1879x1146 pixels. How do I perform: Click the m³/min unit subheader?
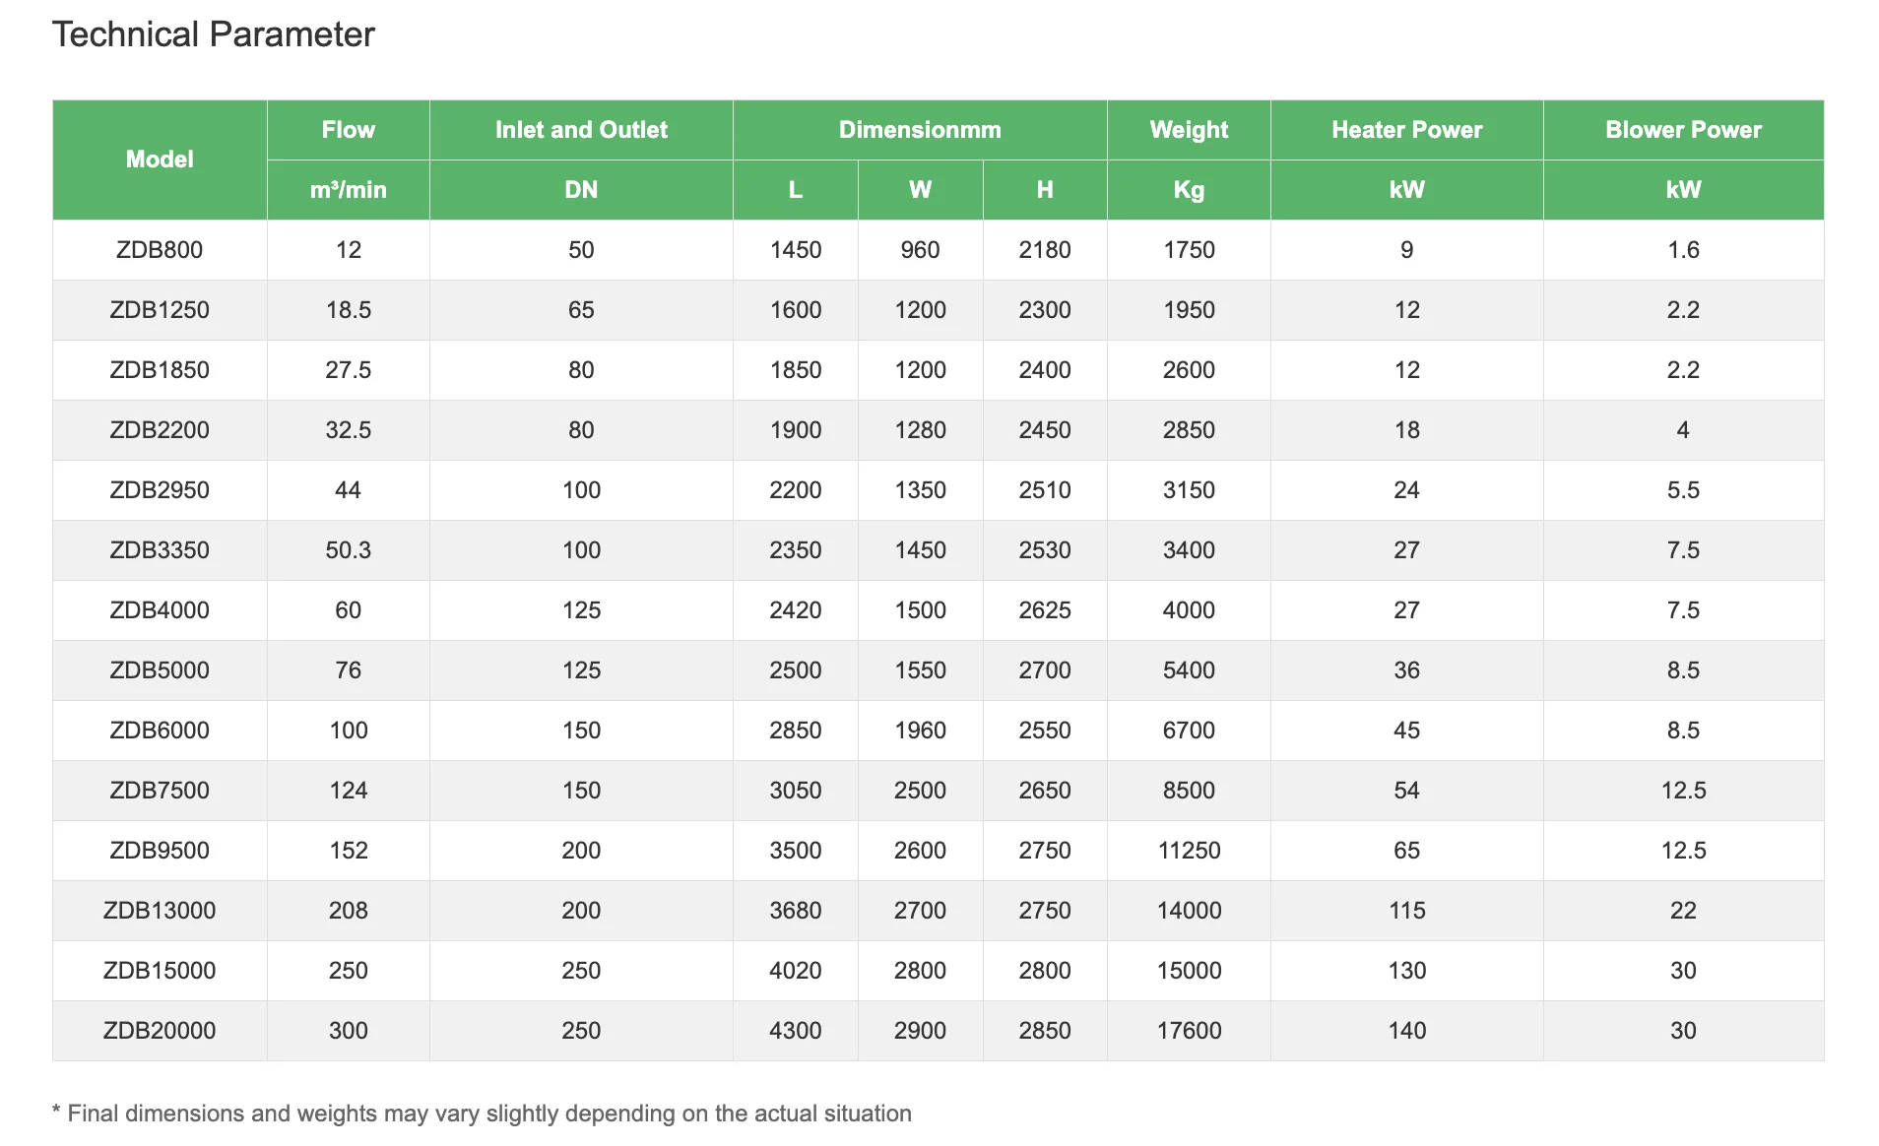(x=349, y=190)
